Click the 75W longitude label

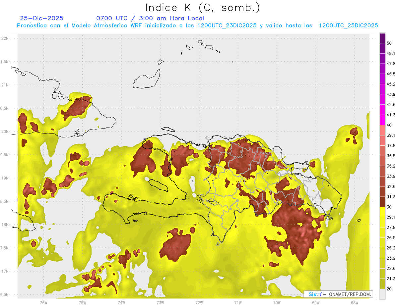pos(83,302)
